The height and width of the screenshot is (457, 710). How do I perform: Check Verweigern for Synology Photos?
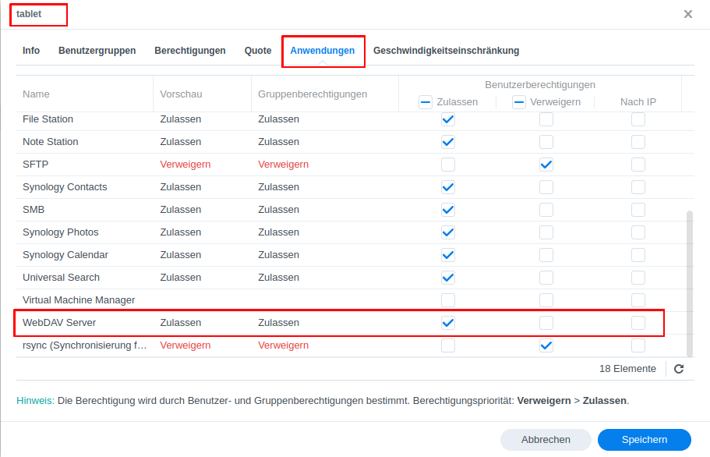546,232
